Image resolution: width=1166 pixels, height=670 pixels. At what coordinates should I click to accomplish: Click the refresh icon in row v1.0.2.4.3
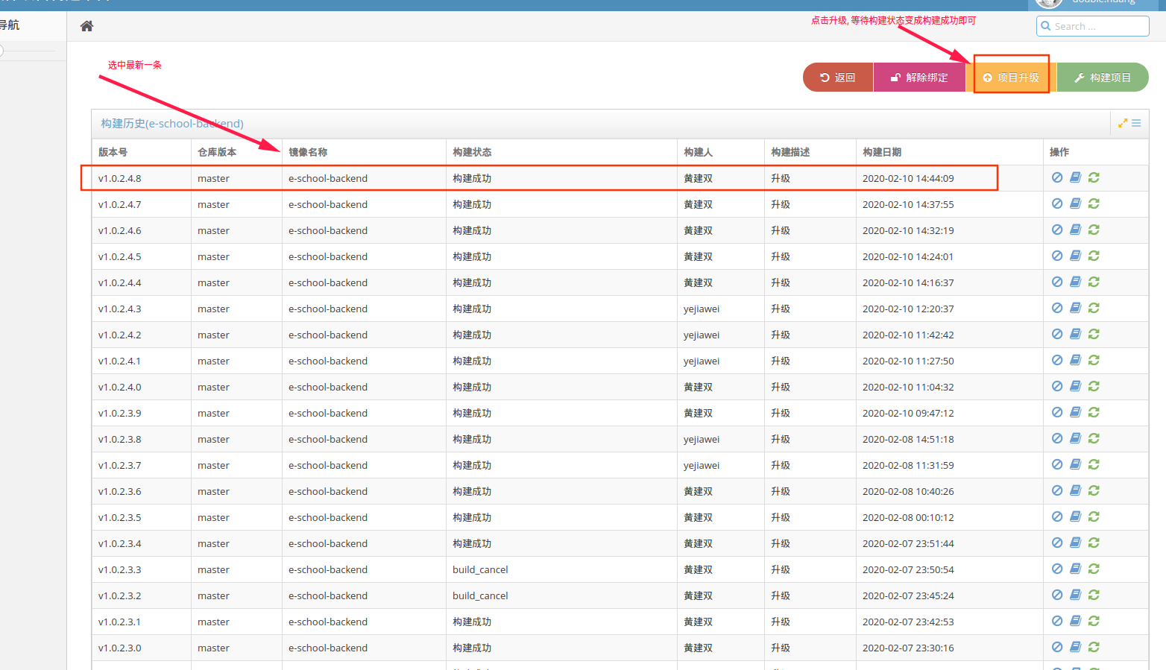(1094, 308)
